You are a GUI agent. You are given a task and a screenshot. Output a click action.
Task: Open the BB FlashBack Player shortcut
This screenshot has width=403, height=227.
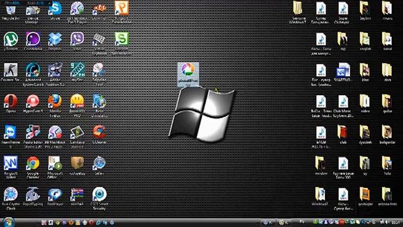coord(77,13)
